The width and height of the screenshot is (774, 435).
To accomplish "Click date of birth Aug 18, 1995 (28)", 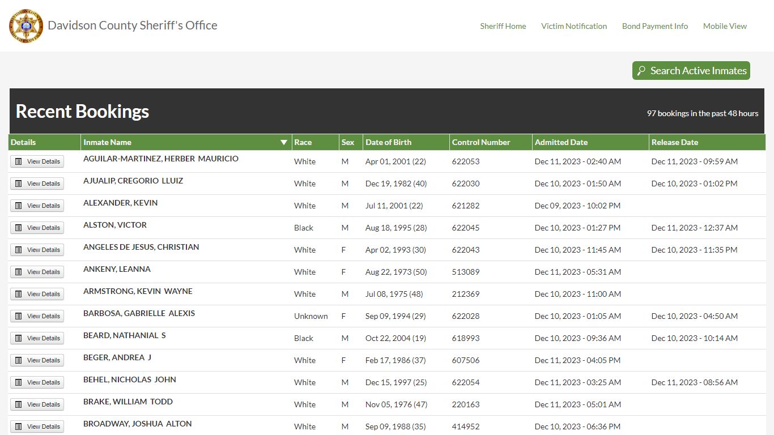I will 396,228.
